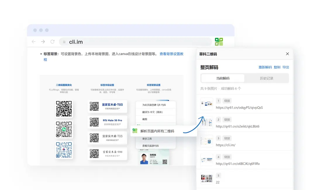The width and height of the screenshot is (321, 190).
Task: Select thumbnail of decode result 3
Action: (207, 141)
